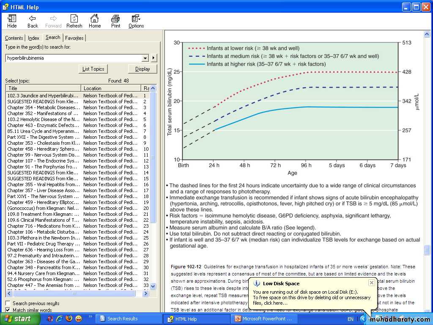This screenshot has width=433, height=325.
Task: Go to the Home page
Action: click(95, 21)
